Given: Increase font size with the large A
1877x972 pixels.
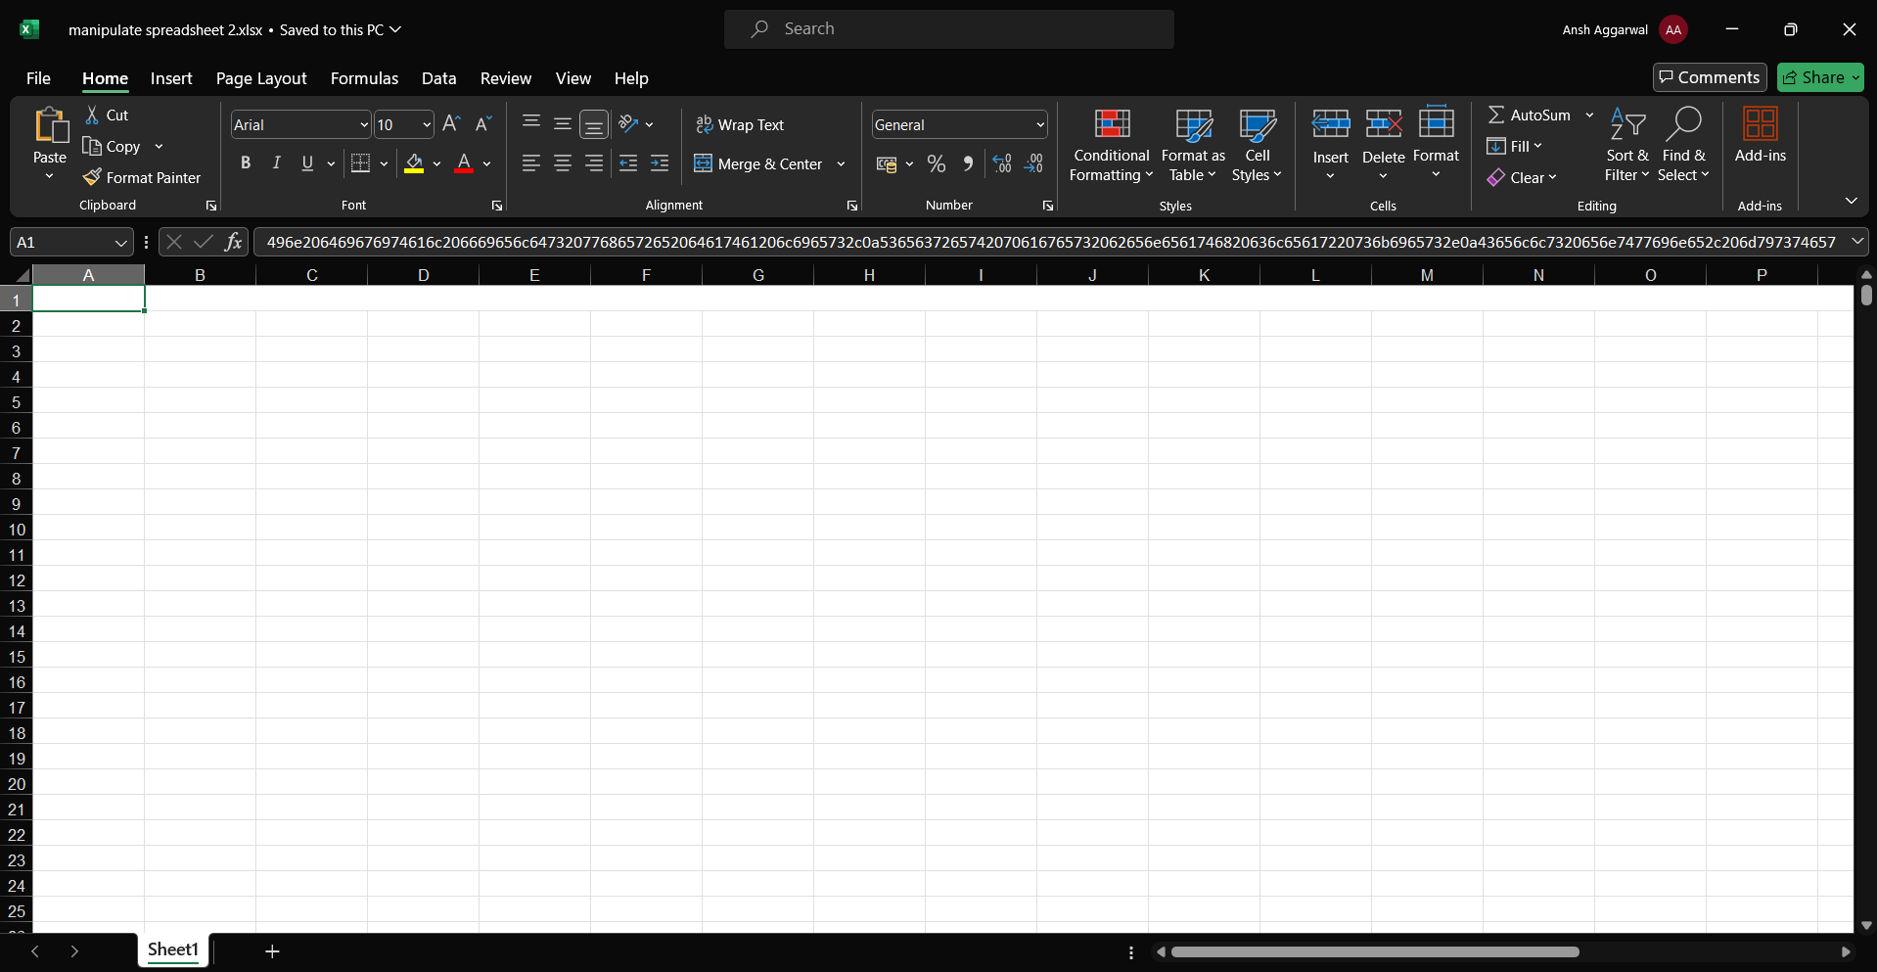Looking at the screenshot, I should click(x=451, y=124).
